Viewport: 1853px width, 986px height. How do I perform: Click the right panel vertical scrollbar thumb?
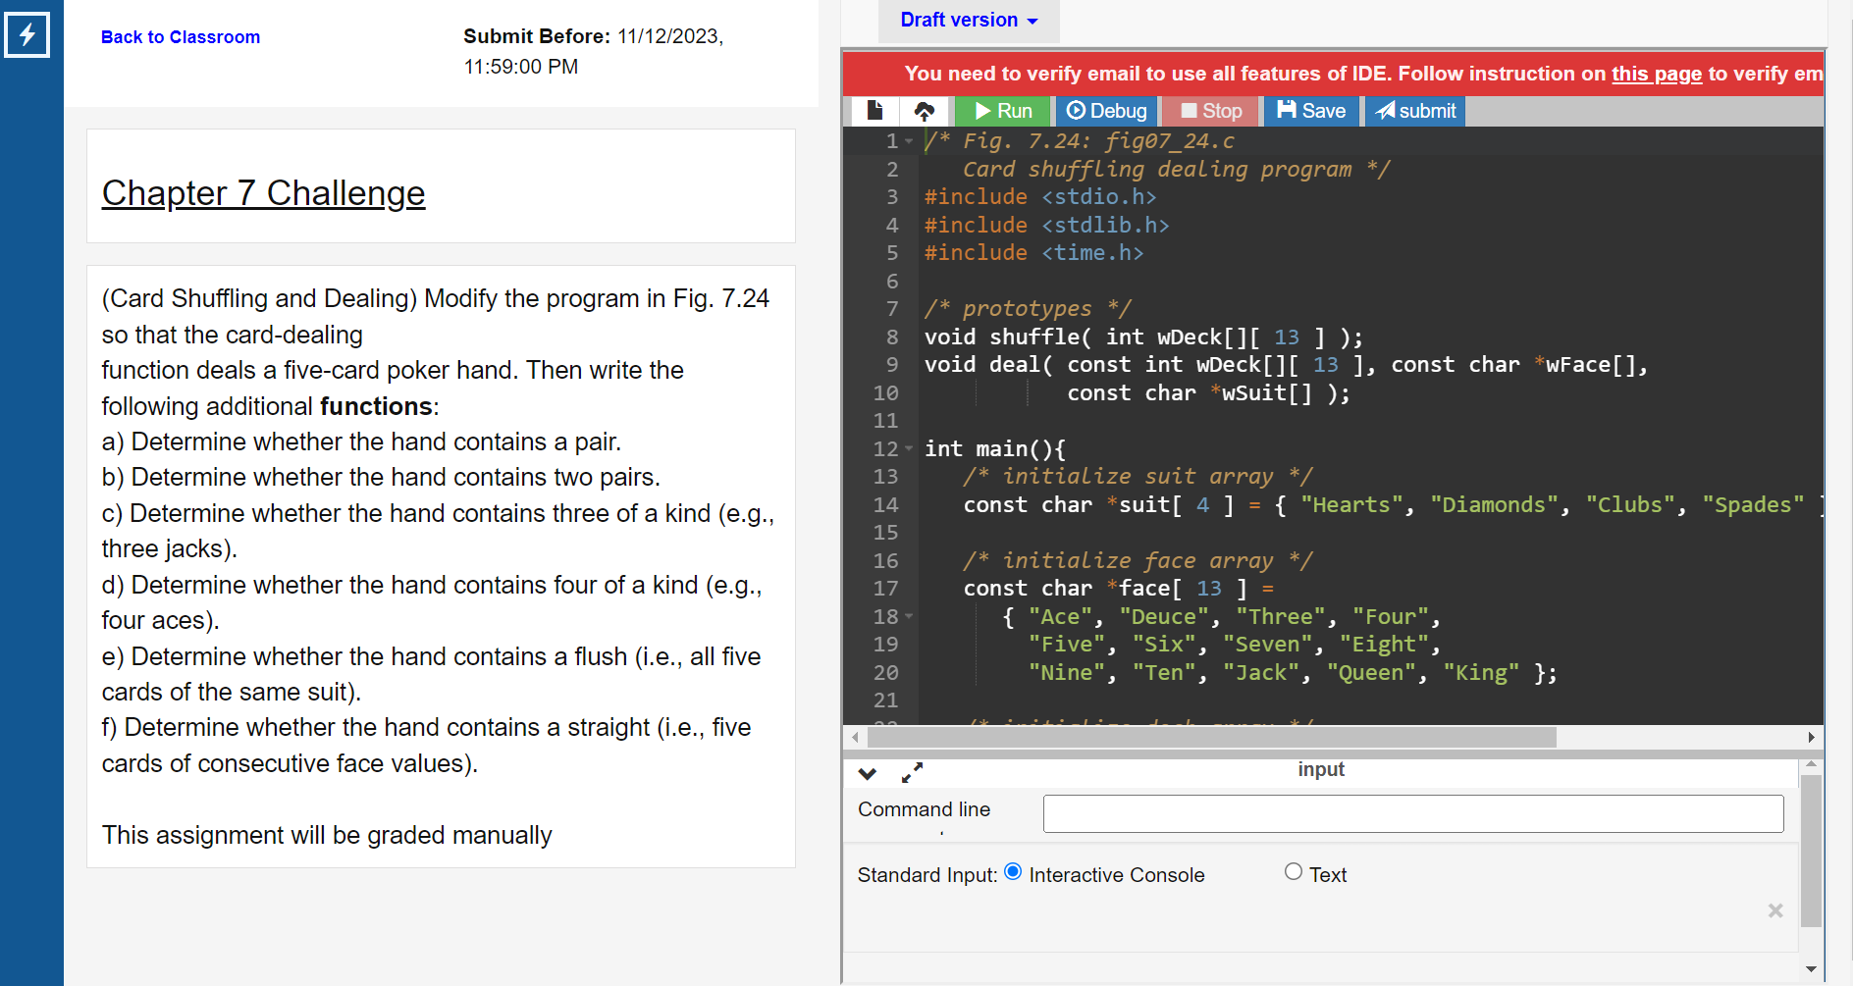(1811, 851)
